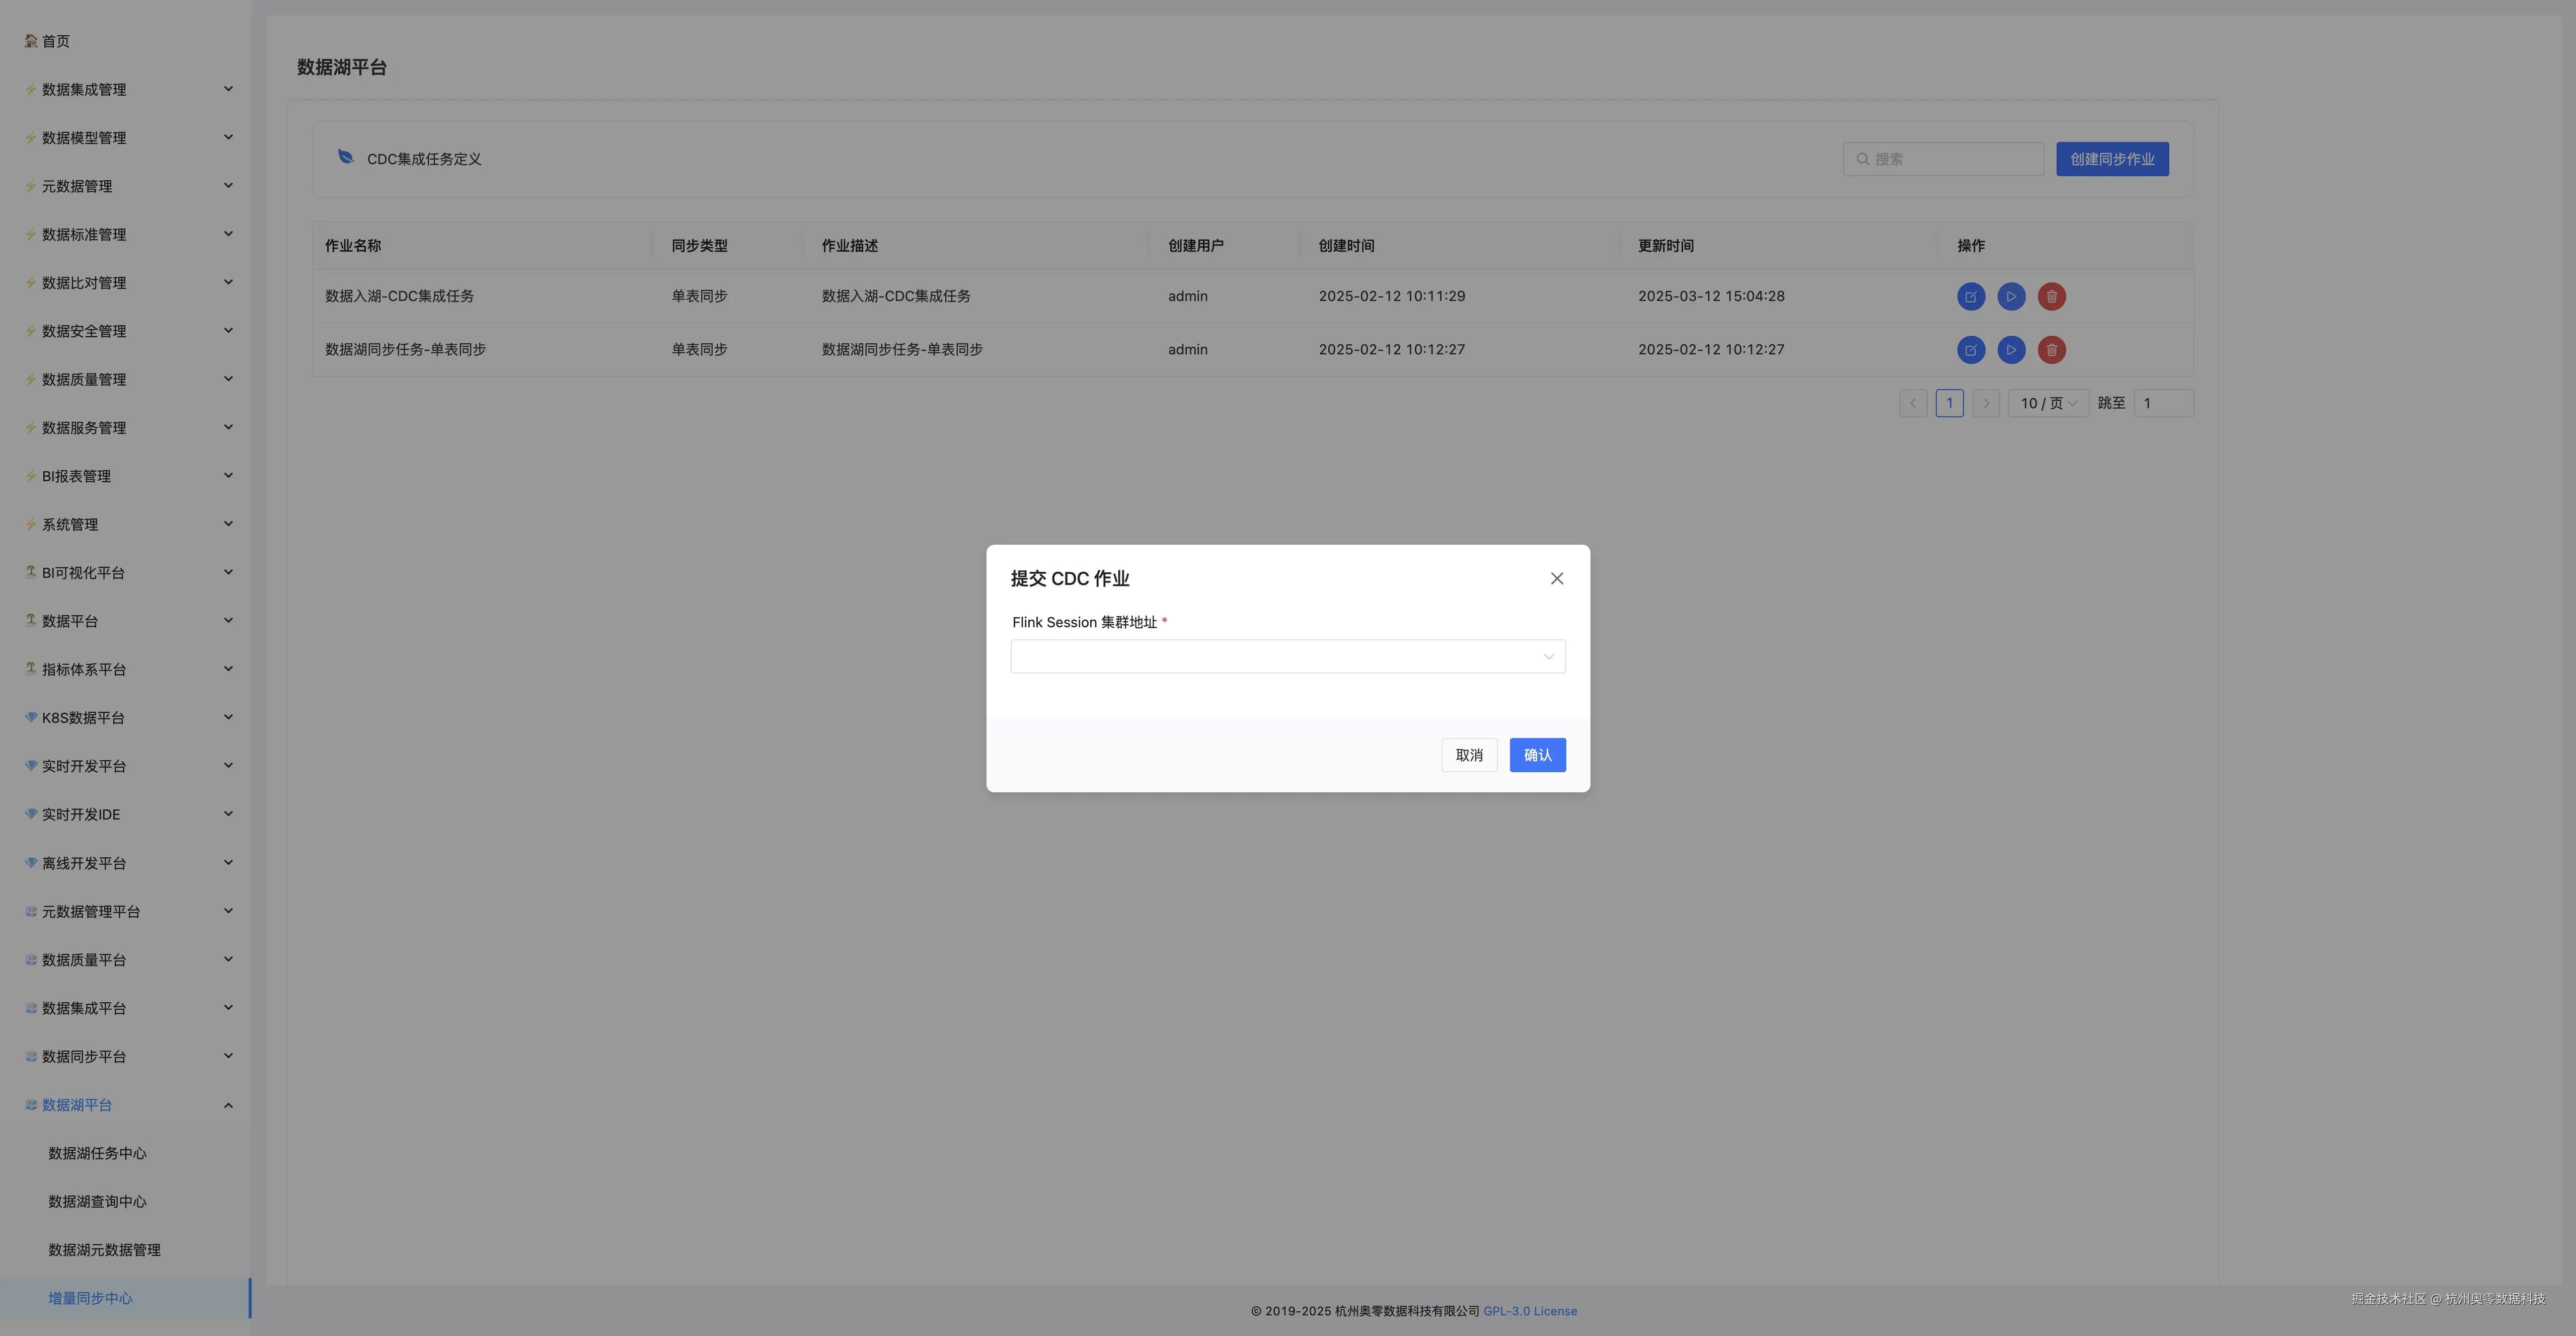This screenshot has width=2576, height=1336.
Task: Open 数据湖任务中心 submenu item
Action: [97, 1153]
